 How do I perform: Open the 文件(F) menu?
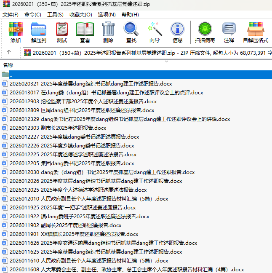coord(11,14)
